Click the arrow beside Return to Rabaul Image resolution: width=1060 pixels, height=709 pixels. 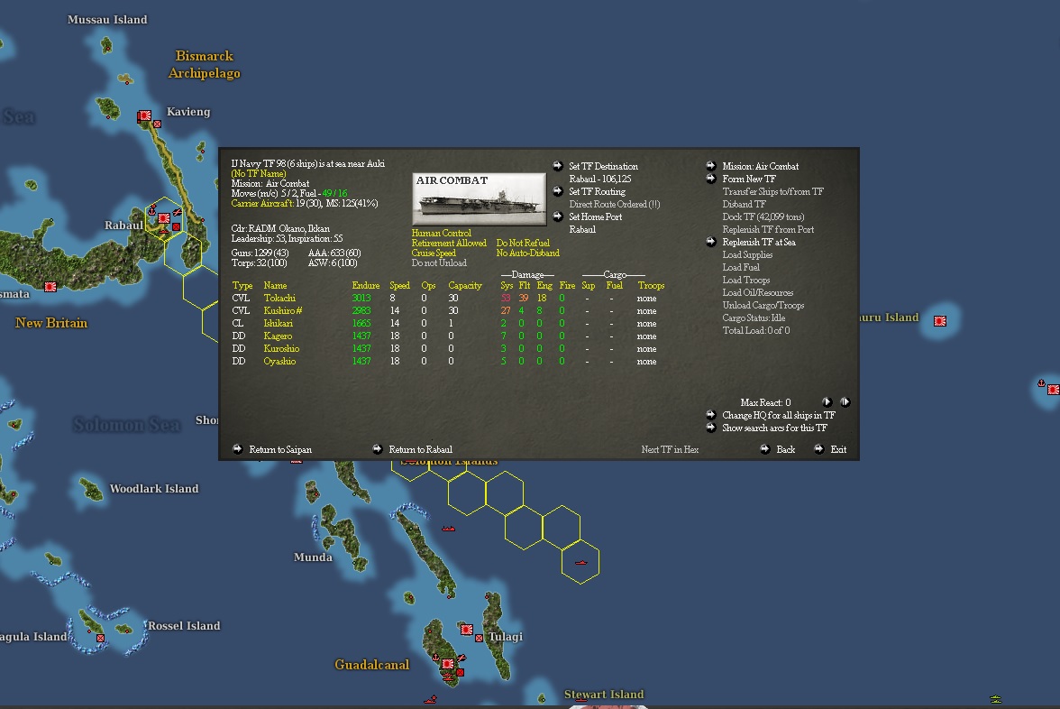pos(378,448)
